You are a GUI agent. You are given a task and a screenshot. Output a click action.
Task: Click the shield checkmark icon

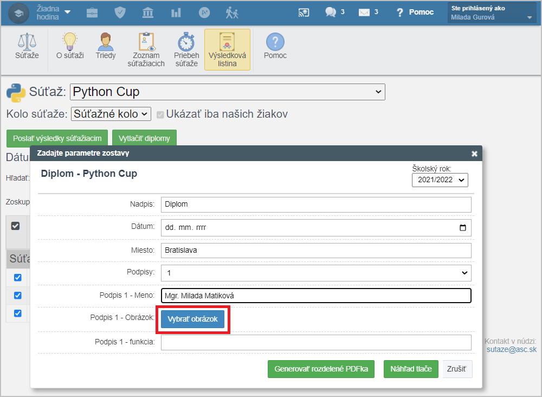click(120, 13)
